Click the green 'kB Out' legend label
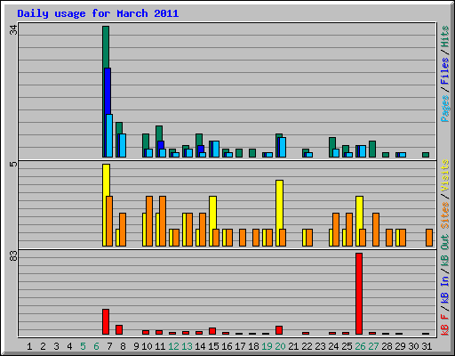Screen dimensions: 455x356 pos(444,252)
